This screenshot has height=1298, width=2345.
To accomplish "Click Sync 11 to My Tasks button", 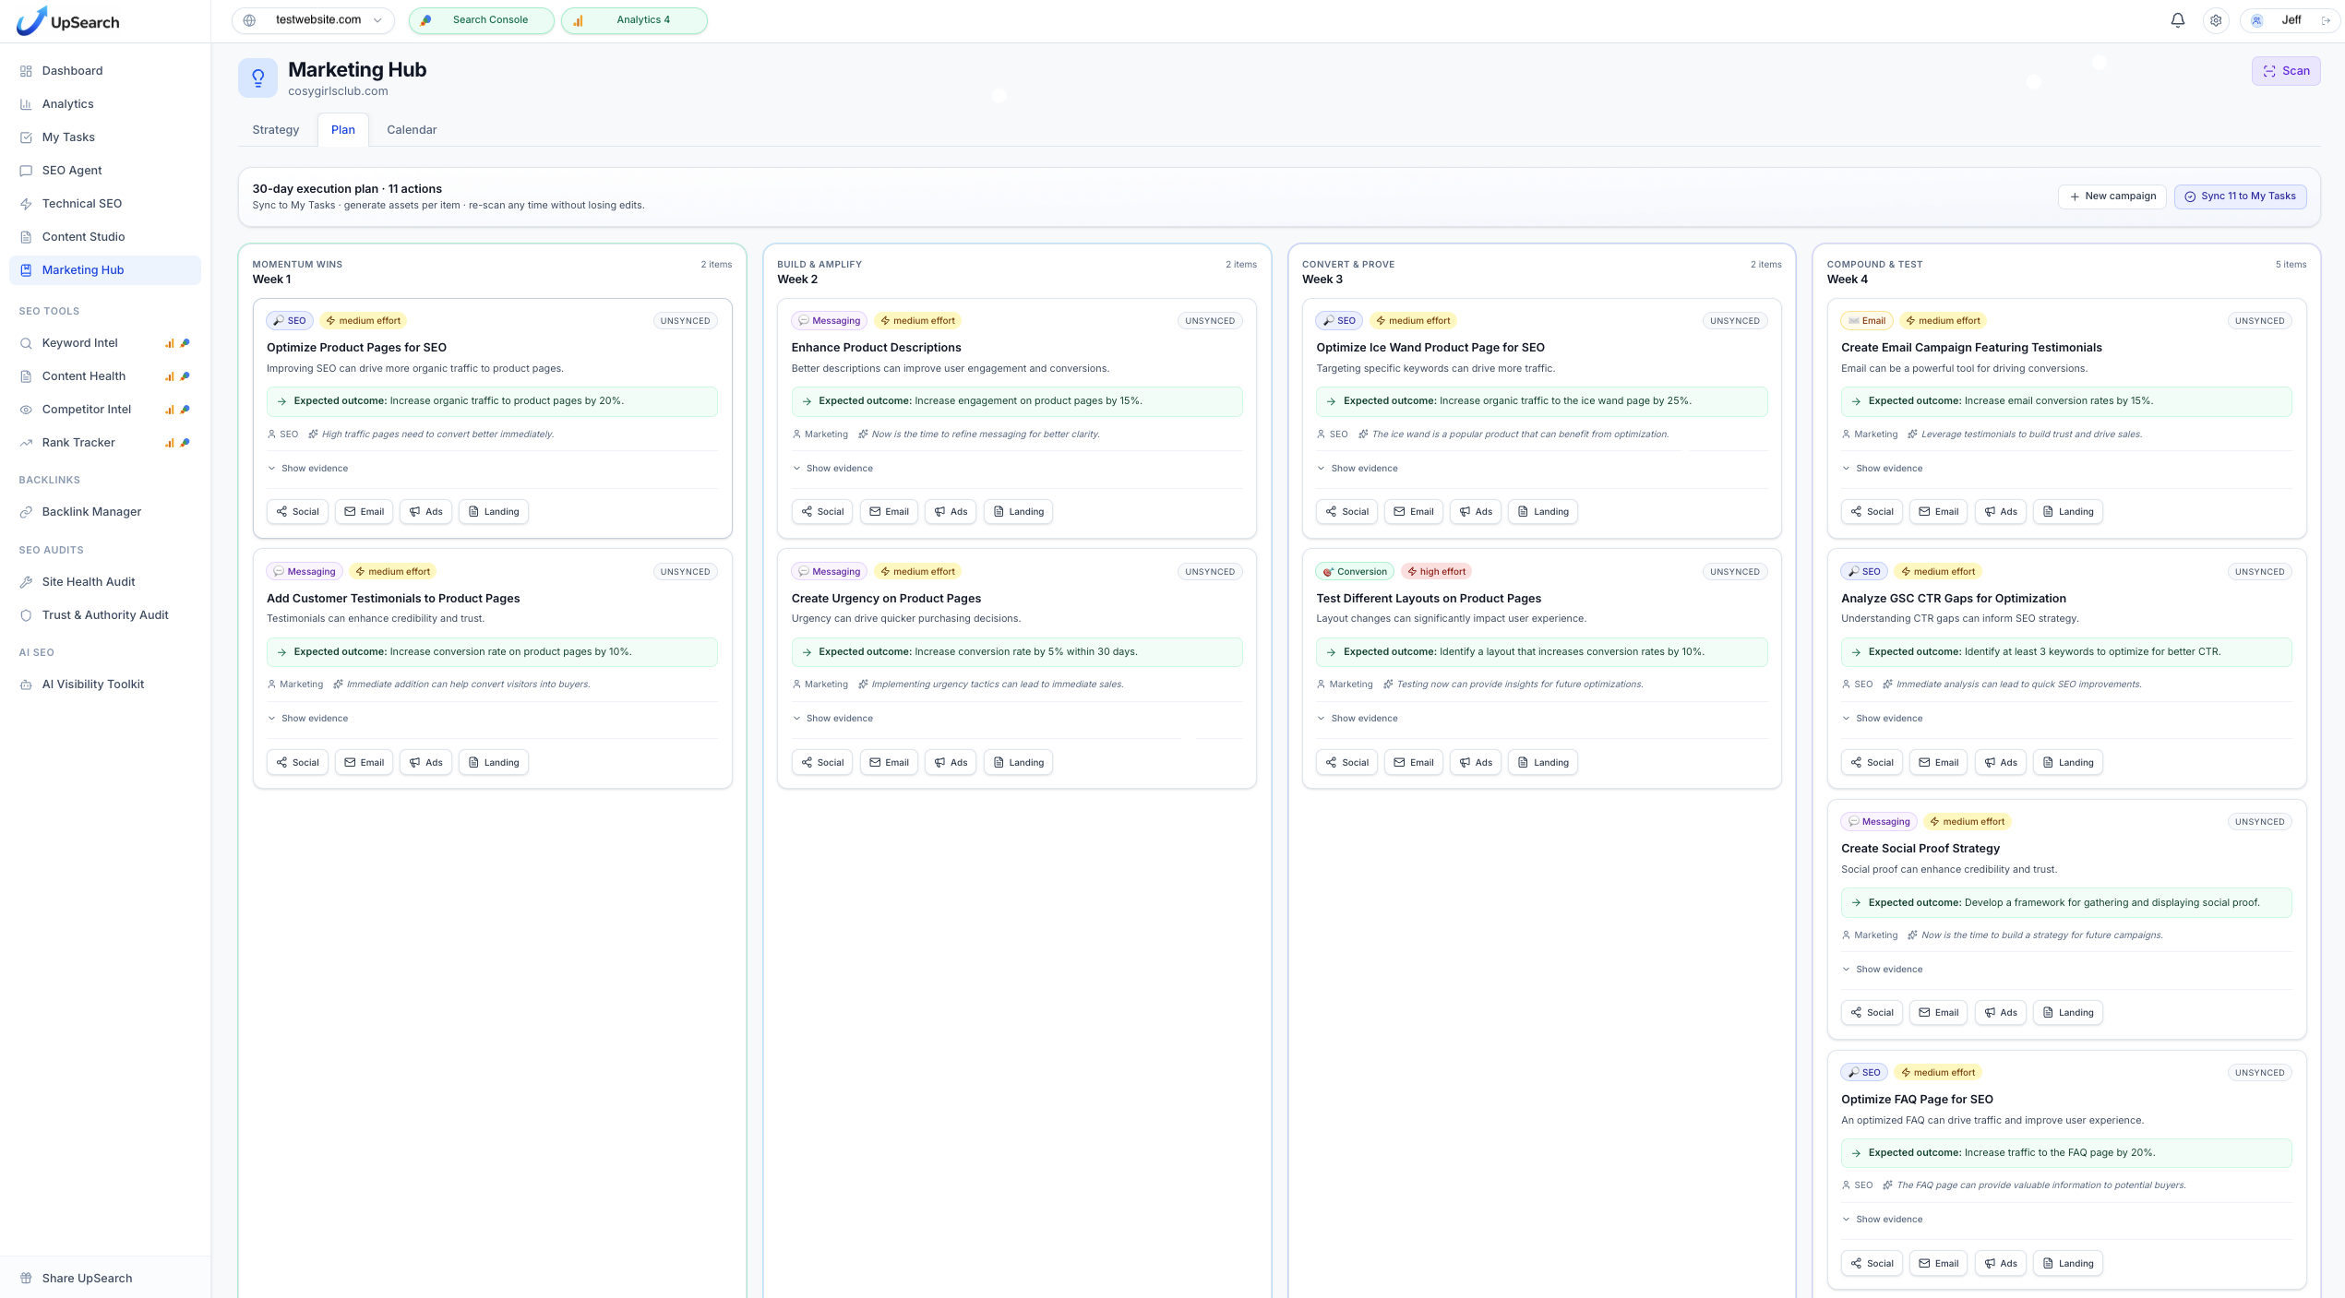I will (2240, 196).
